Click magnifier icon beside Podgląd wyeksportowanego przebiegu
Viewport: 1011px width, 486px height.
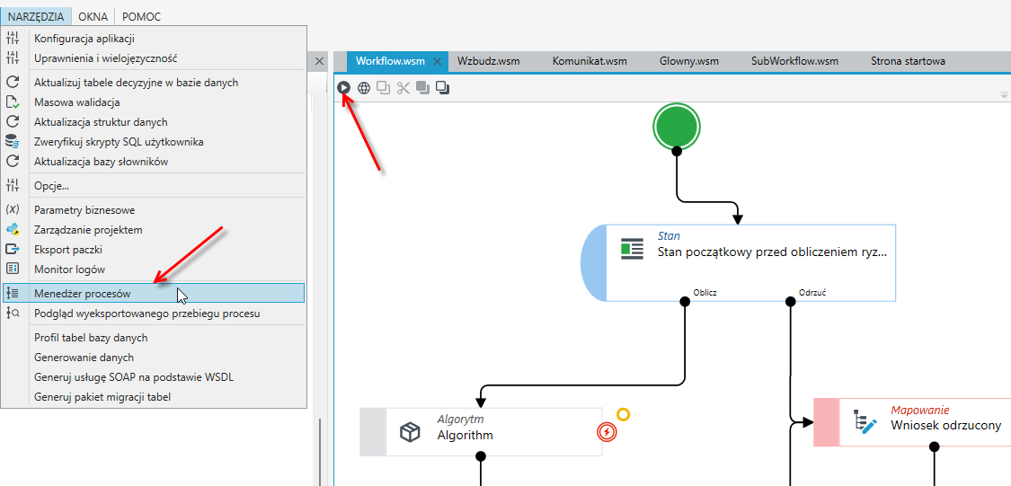coord(13,314)
